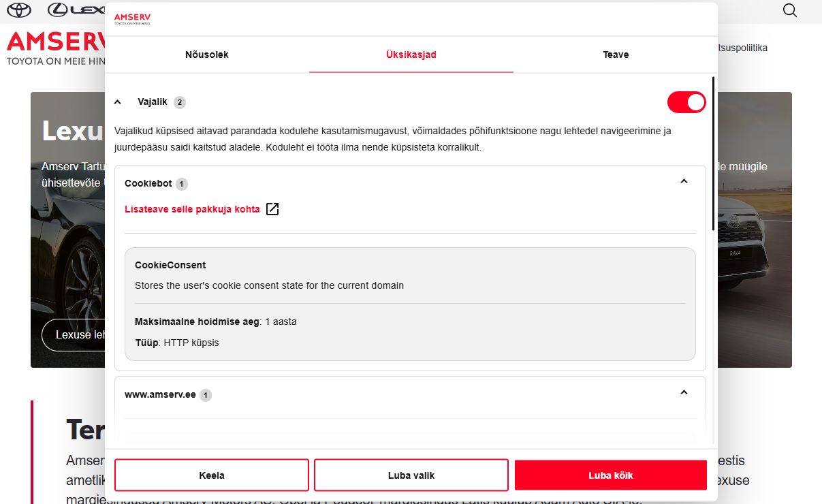Reject cookies with the Keela button
The height and width of the screenshot is (504, 822).
212,475
